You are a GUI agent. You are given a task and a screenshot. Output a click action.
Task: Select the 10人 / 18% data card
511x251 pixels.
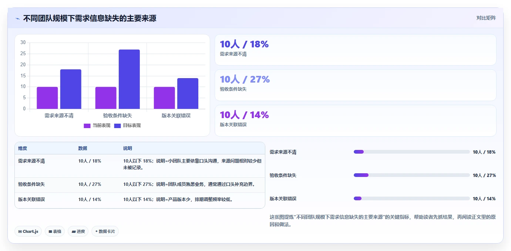[355, 50]
